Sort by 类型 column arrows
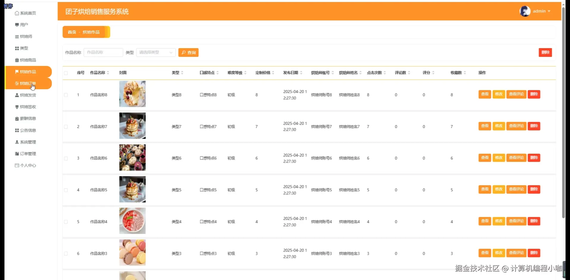The height and width of the screenshot is (280, 570). click(x=182, y=73)
